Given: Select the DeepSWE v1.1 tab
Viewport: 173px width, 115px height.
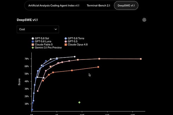Looking at the screenshot, I should (126, 5).
